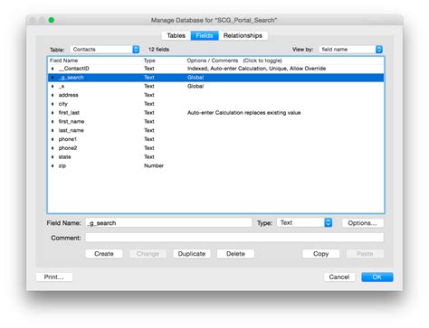
Task: Click the drag handle next to phone1
Action: coord(52,139)
